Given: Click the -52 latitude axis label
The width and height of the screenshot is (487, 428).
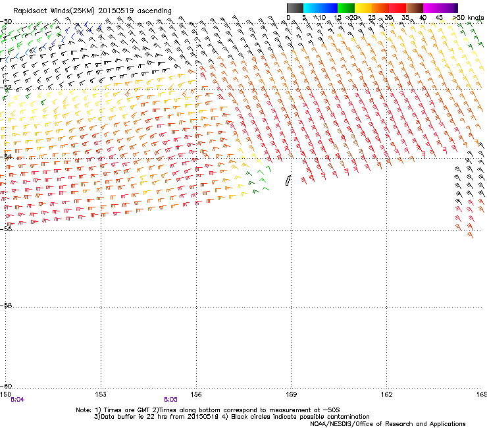Looking at the screenshot, I should click(7, 88).
